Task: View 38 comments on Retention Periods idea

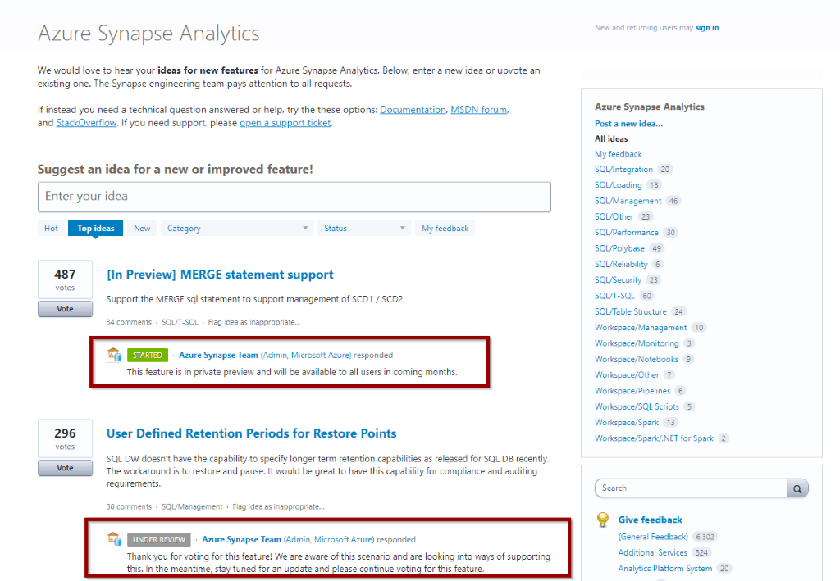Action: pyautogui.click(x=129, y=506)
